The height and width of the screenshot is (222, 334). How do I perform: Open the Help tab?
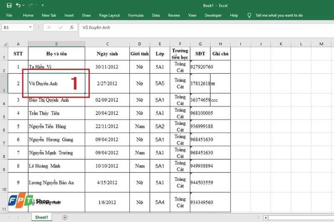[234, 15]
